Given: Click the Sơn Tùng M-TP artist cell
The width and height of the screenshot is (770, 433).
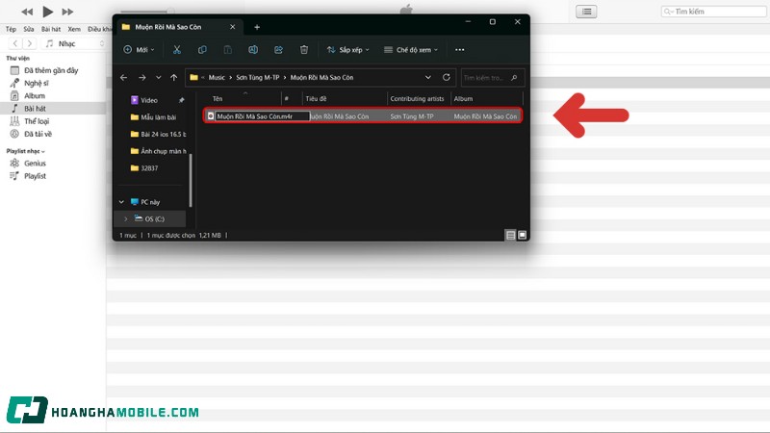Looking at the screenshot, I should click(412, 116).
